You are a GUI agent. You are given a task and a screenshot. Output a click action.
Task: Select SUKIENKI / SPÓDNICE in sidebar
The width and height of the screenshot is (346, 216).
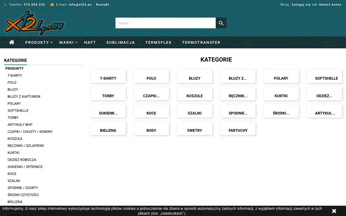click(25, 167)
